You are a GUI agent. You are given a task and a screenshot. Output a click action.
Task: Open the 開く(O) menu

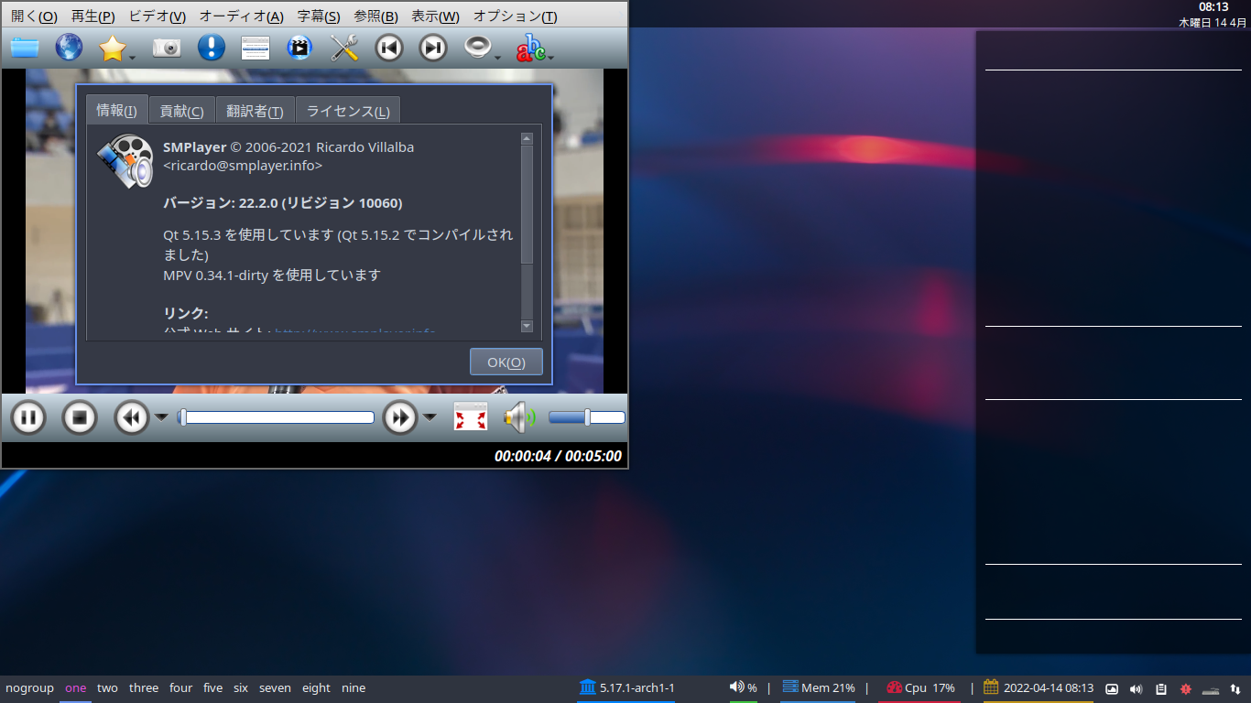click(x=34, y=16)
